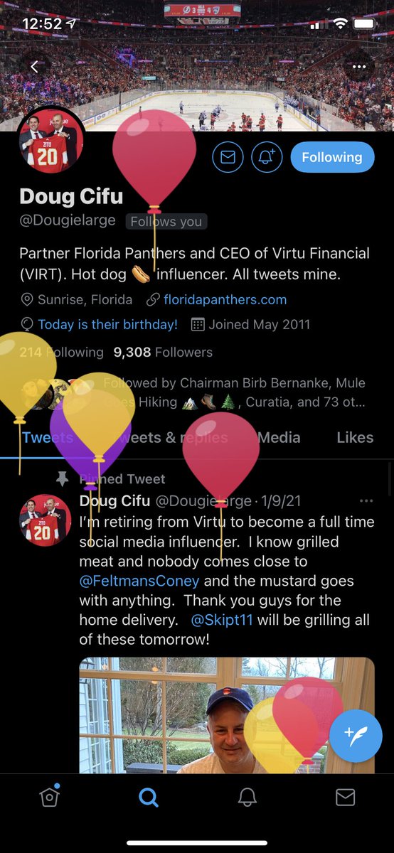Screen dimensions: 394x853
Task: Open the Notifications bell in bottom bar
Action: pyautogui.click(x=247, y=798)
